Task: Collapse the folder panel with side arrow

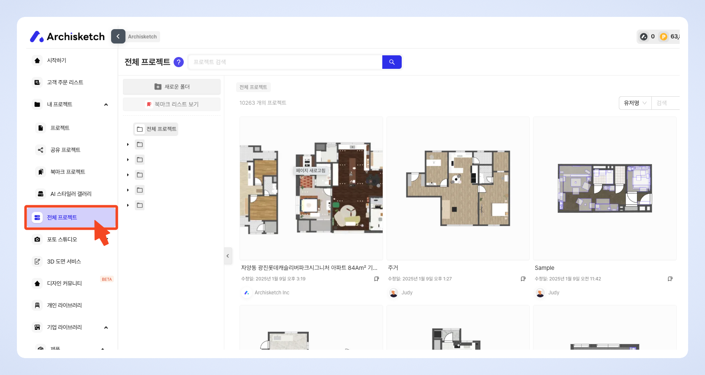Action: [x=228, y=256]
